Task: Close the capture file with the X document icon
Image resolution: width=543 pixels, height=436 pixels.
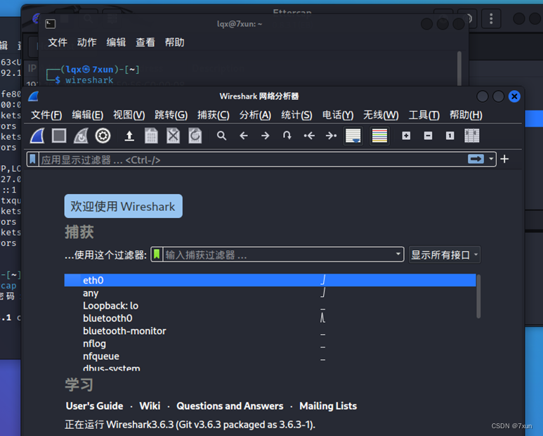Action: coord(173,136)
